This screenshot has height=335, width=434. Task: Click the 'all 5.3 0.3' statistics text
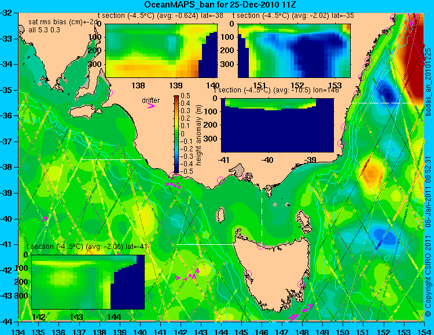pyautogui.click(x=45, y=30)
